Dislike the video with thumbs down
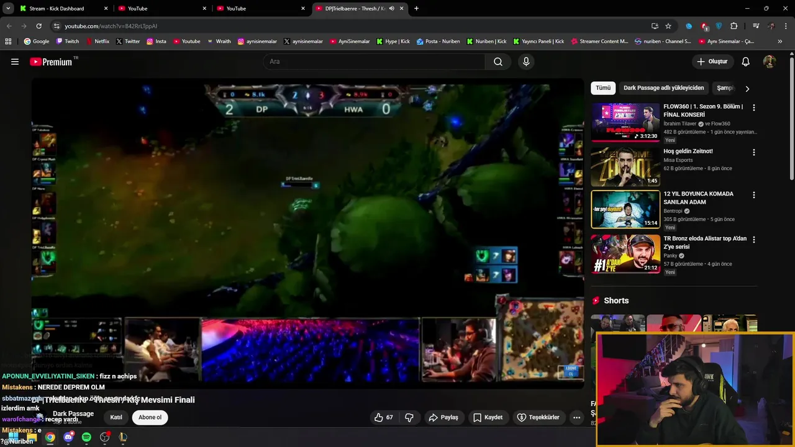This screenshot has height=447, width=795. (409, 417)
